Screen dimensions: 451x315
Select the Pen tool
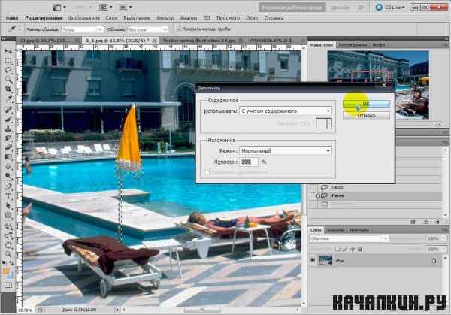coord(8,187)
